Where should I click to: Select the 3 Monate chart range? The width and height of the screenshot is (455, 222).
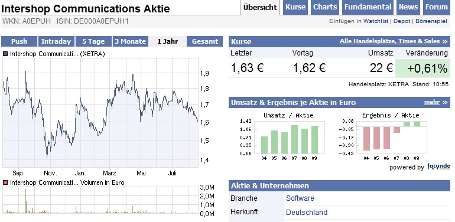[130, 41]
